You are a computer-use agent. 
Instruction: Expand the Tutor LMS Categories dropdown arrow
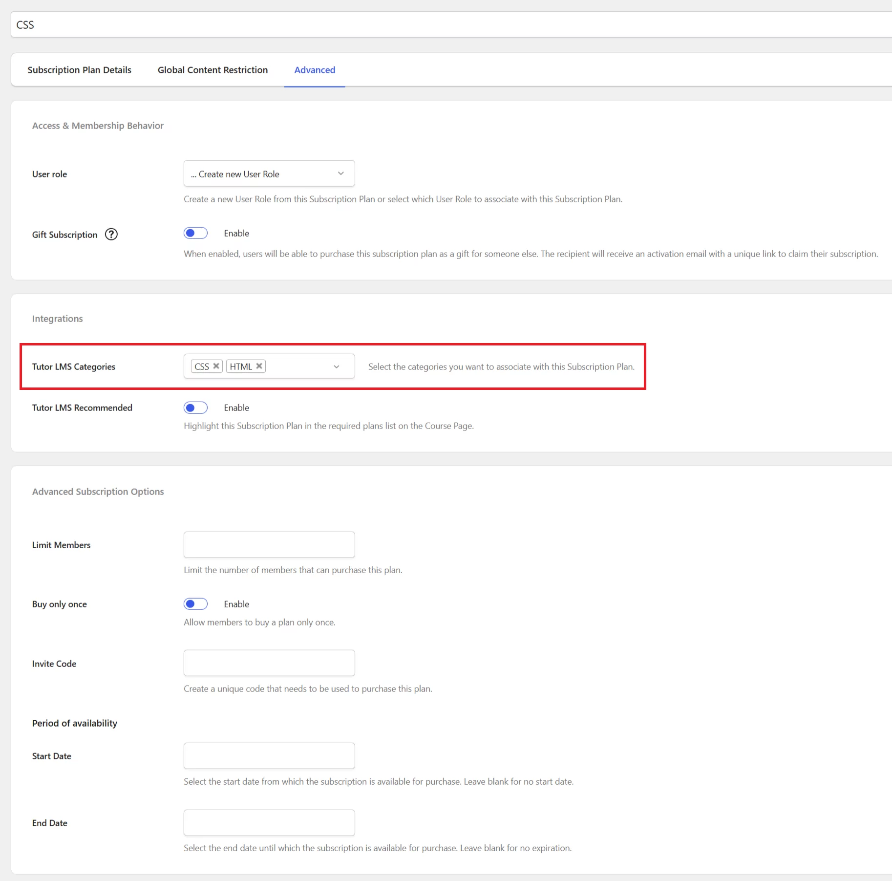tap(337, 366)
